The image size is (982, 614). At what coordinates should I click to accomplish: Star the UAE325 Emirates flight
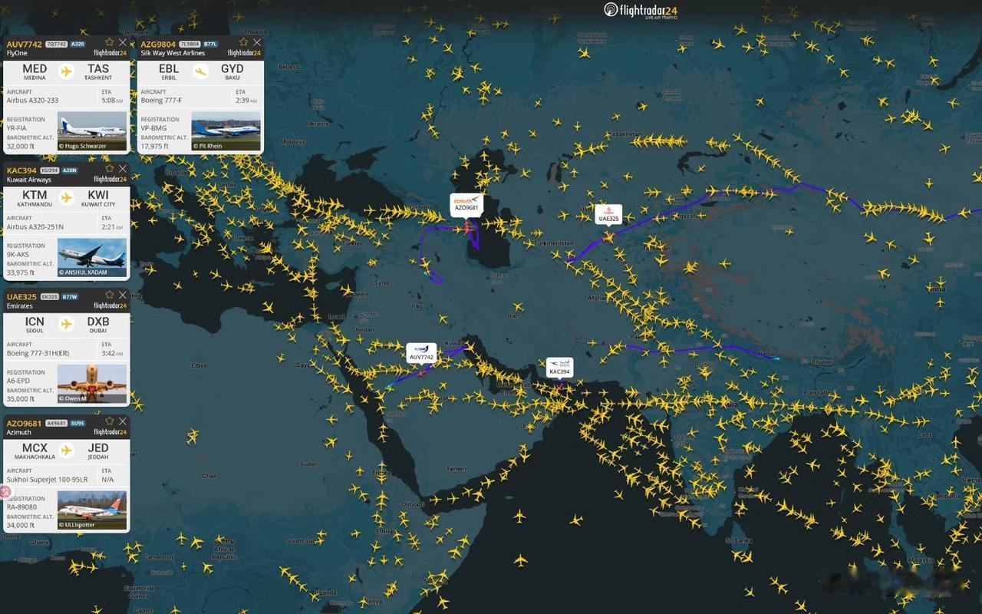click(x=110, y=295)
